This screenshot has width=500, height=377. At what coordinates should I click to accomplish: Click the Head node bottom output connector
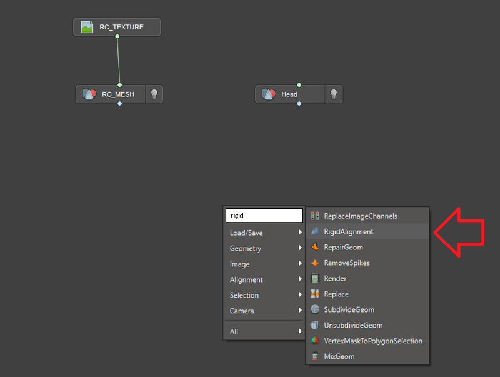click(299, 103)
